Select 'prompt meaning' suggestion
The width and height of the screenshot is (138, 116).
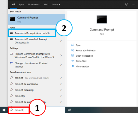pyautogui.click(x=37, y=90)
